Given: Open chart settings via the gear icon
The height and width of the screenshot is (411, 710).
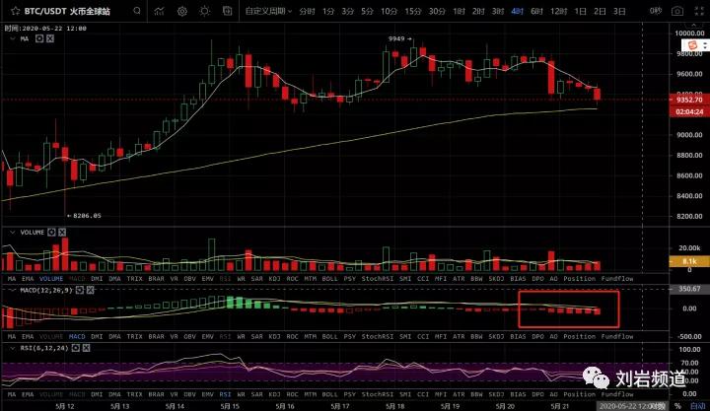Looking at the screenshot, I should [182, 11].
